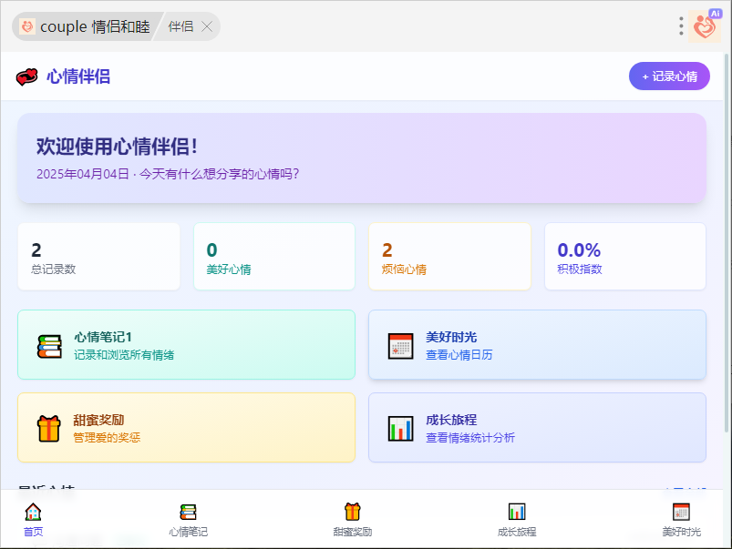Click the 2025年04月04日 date text
Screen dimensions: 732x549
tap(83, 174)
